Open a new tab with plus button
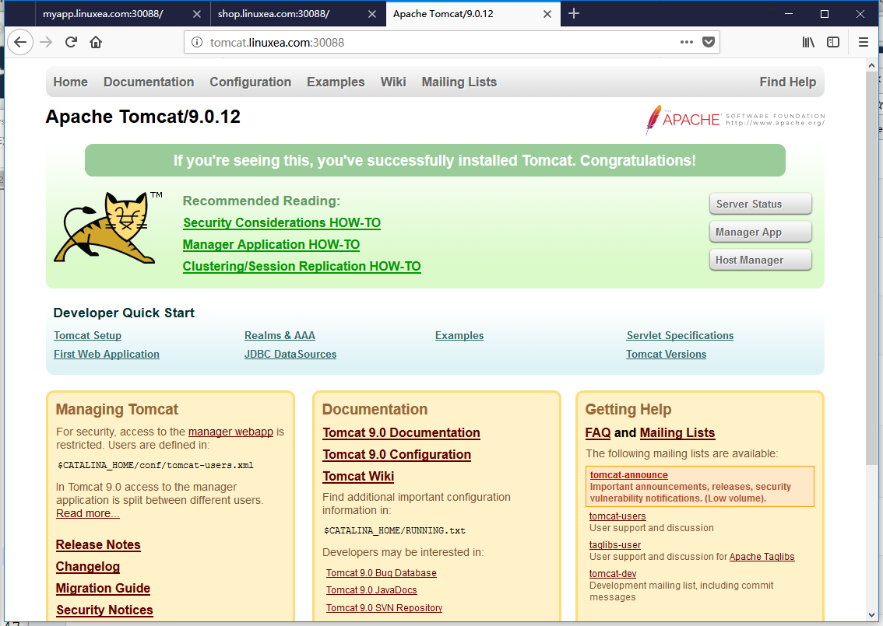This screenshot has height=626, width=883. 574,13
